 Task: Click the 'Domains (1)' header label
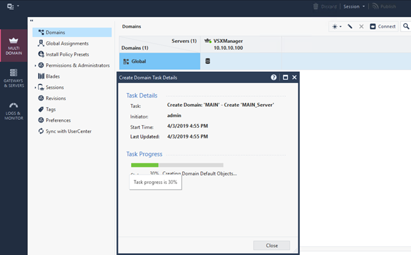tap(135, 47)
